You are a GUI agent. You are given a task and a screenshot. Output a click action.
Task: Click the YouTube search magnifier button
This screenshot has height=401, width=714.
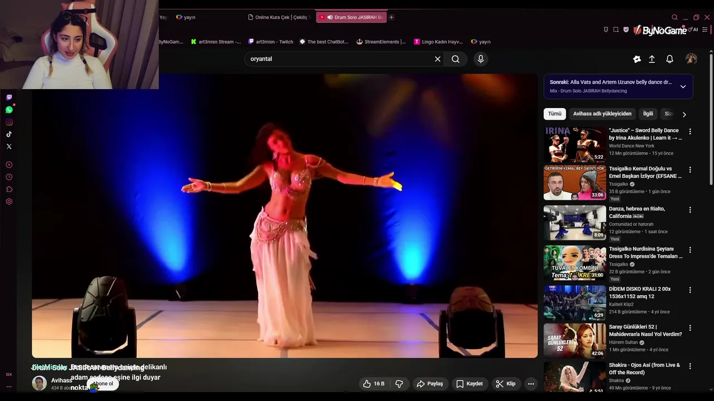tap(456, 59)
